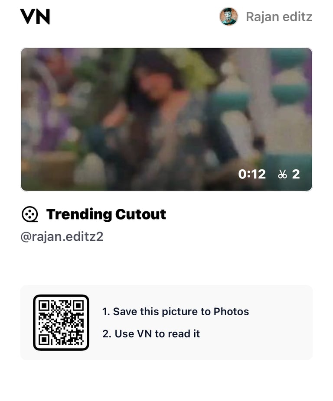This screenshot has width=333, height=401.
Task: Select the QR code's top-left finder square
Action: click(x=44, y=305)
